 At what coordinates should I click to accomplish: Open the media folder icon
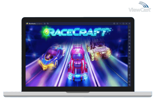(x=129, y=57)
